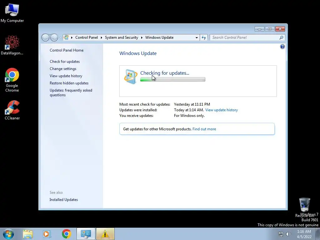Open Chrome from the taskbar

pos(66,234)
